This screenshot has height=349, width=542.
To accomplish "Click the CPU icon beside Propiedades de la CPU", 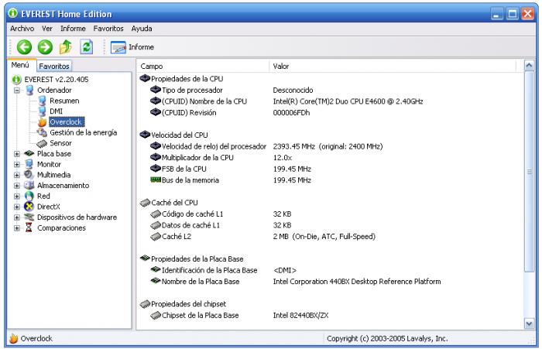I will tap(145, 78).
